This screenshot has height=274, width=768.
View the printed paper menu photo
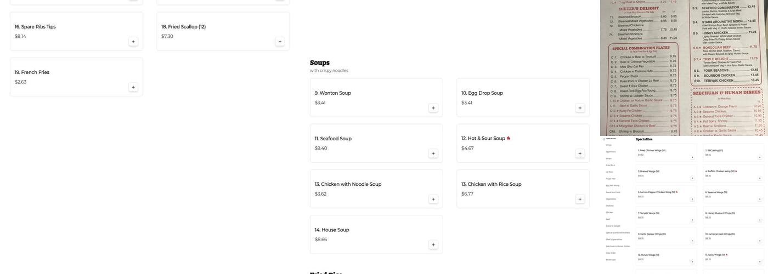tap(684, 68)
